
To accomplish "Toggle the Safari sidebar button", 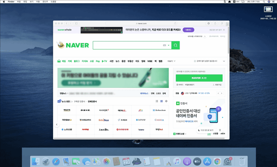I will [x=76, y=23].
